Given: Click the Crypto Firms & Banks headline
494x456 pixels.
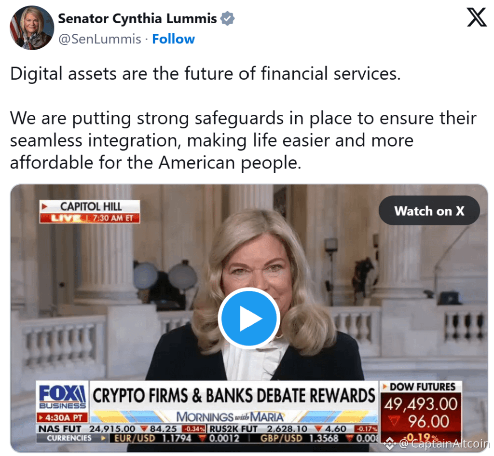Looking at the screenshot, I should coord(234,396).
